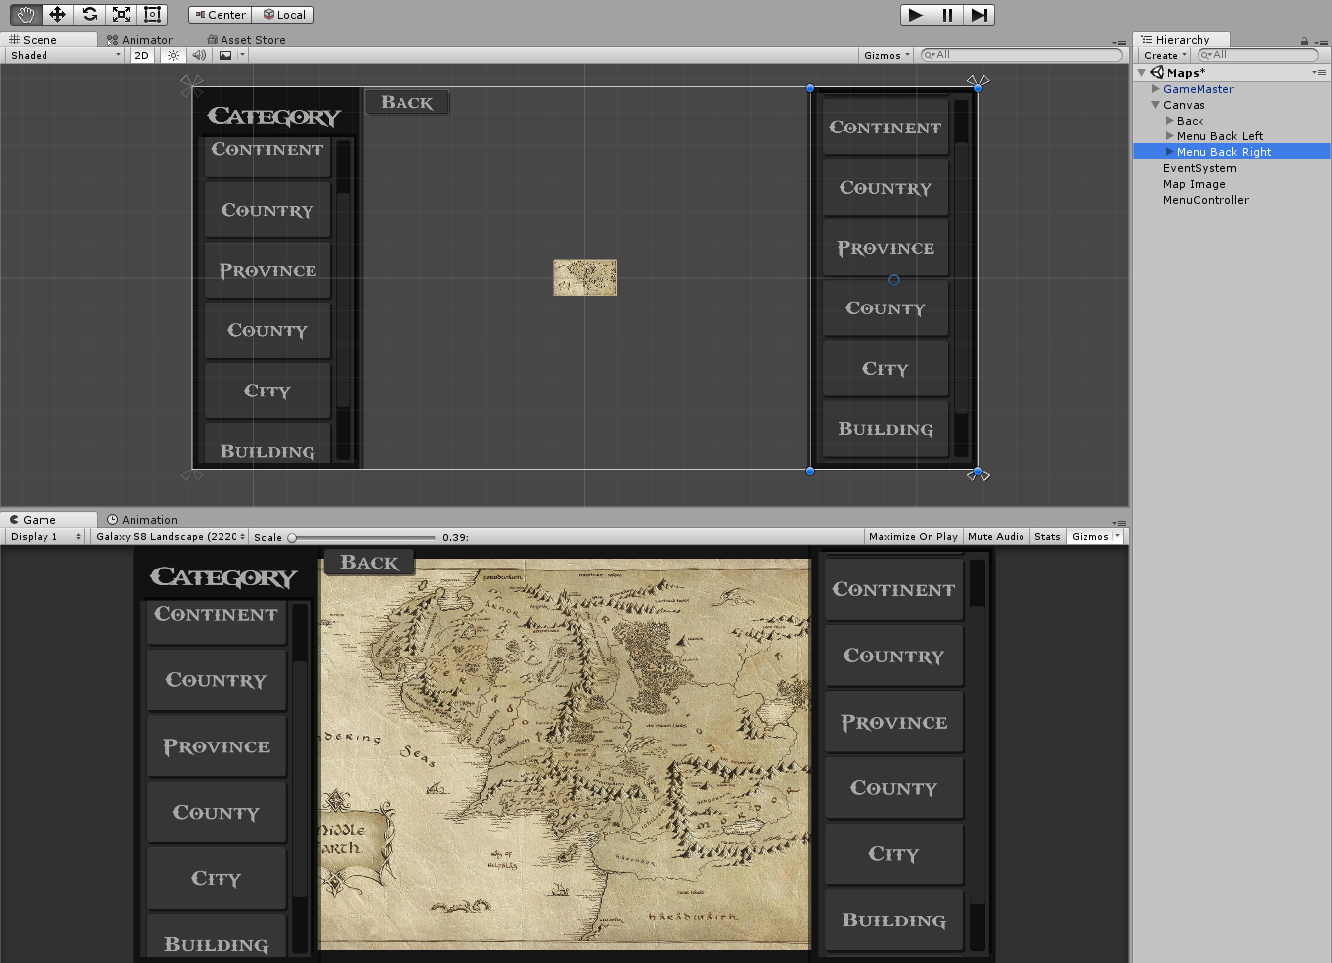Expand the GameMaster object

1156,89
